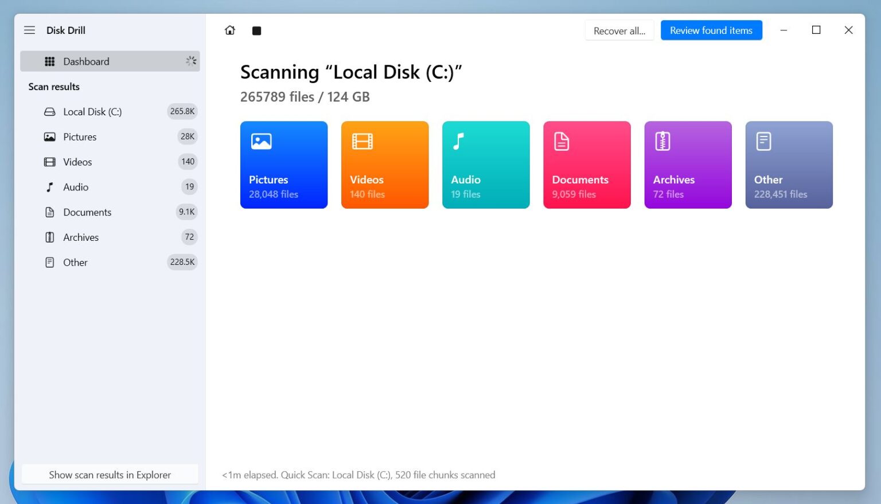Viewport: 881px width, 504px height.
Task: Click the Documents page icon in the sidebar
Action: [50, 212]
